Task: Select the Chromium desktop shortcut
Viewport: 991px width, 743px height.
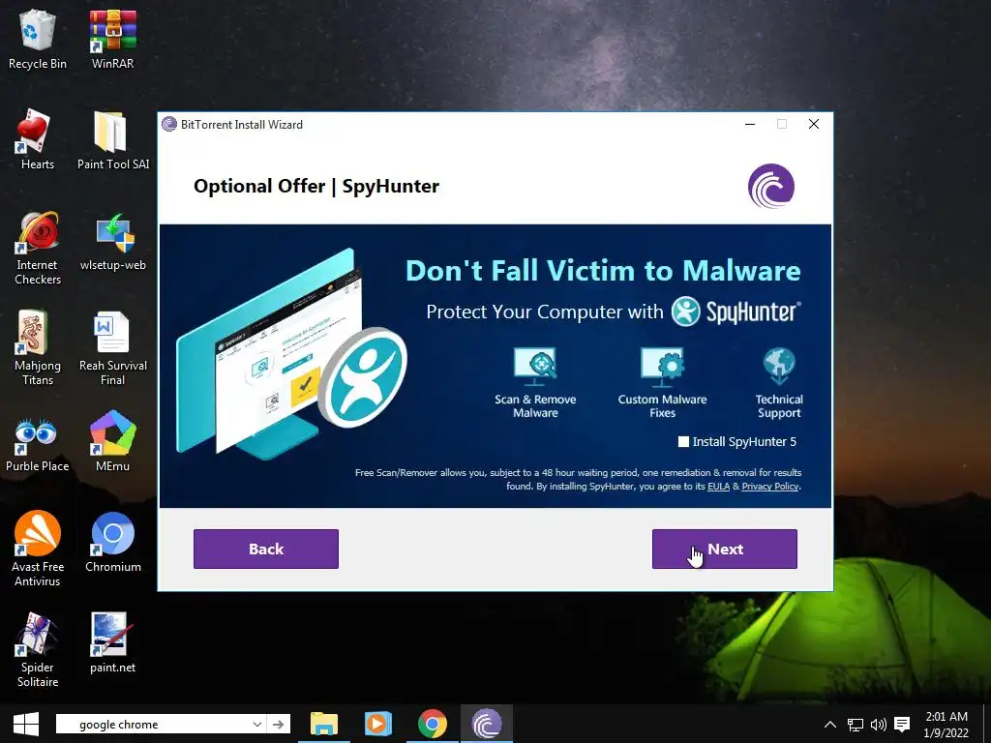Action: (113, 542)
